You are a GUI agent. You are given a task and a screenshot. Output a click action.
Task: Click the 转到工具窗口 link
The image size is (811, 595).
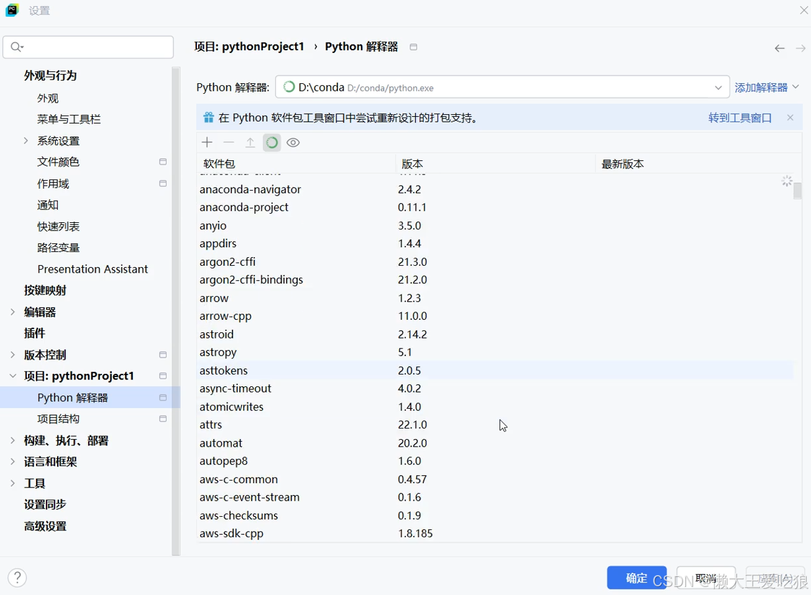pos(740,117)
